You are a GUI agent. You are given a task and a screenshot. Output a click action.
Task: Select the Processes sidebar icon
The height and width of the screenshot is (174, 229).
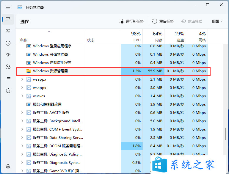8,19
